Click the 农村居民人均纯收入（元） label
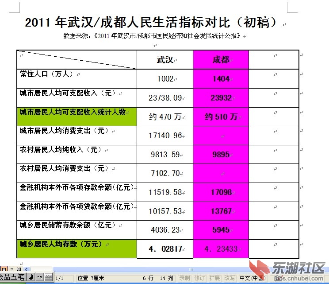Image resolution: width=329 pixels, height=284 pixels. [61, 150]
